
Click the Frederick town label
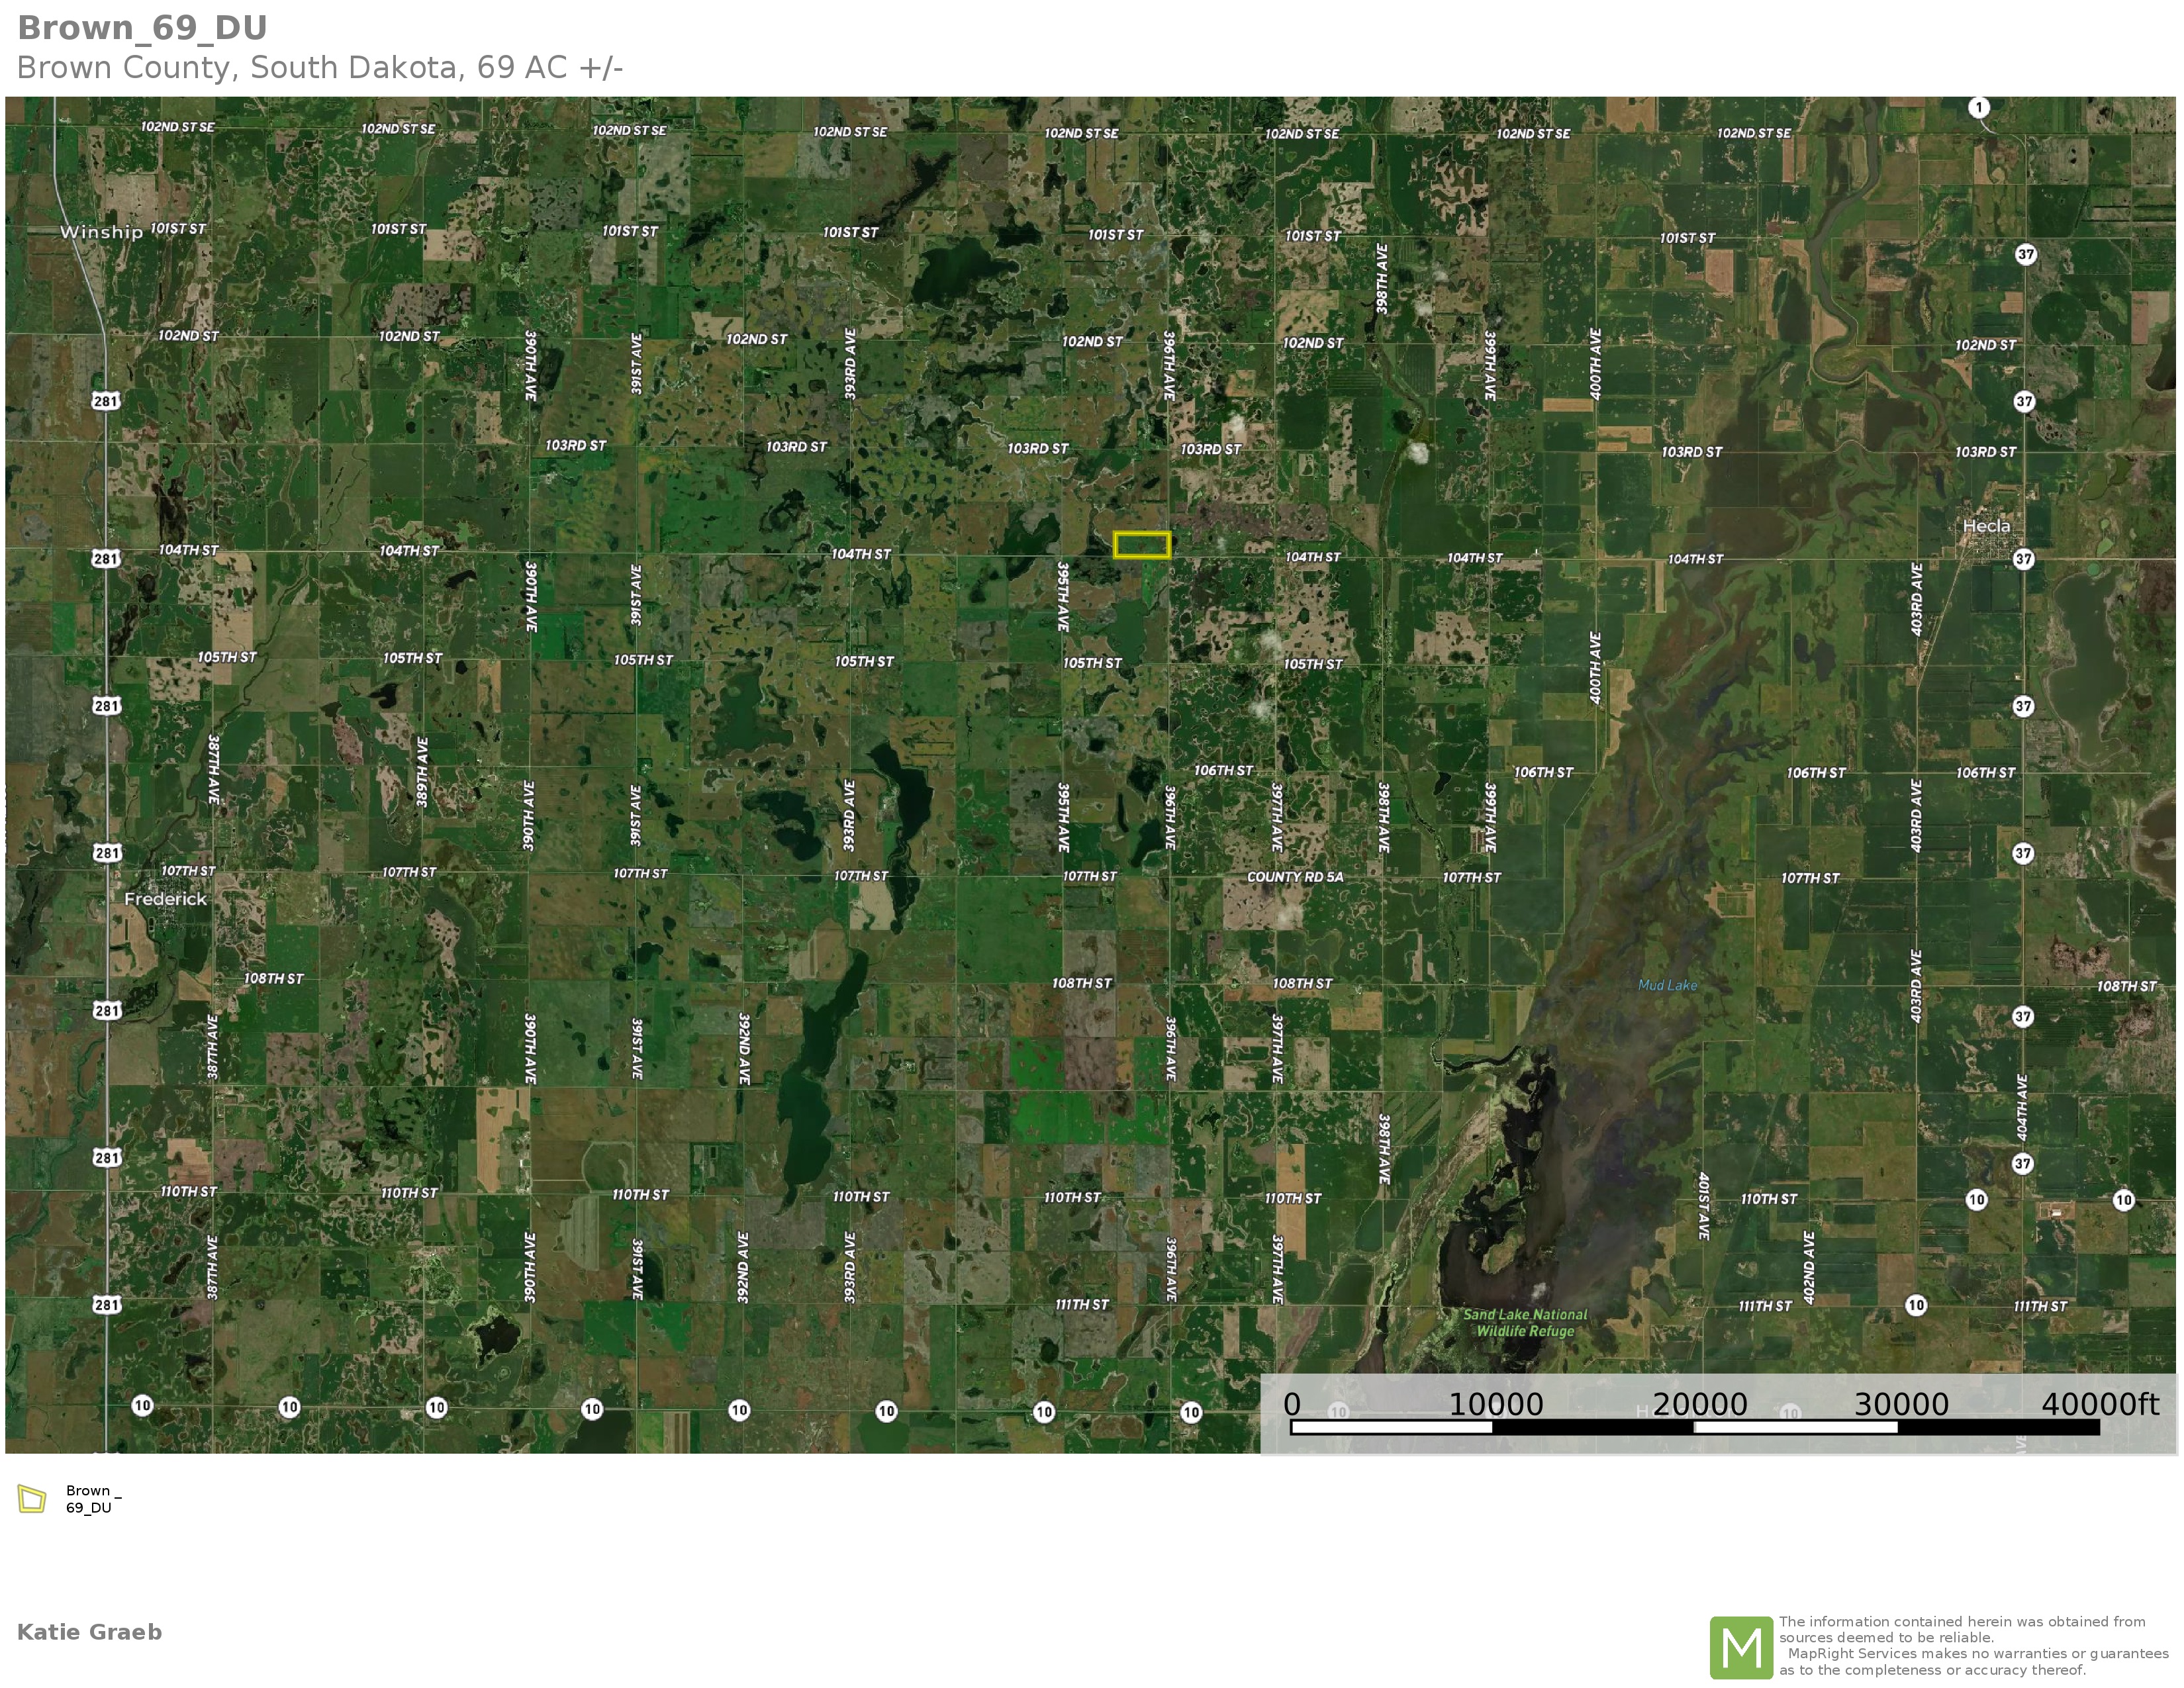coord(165,899)
